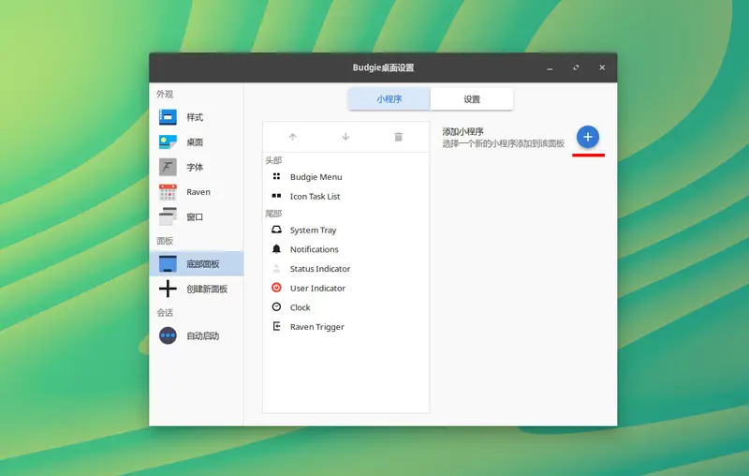Click 创建新面板 to create panel
Viewport: 749px width, 476px height.
(206, 289)
